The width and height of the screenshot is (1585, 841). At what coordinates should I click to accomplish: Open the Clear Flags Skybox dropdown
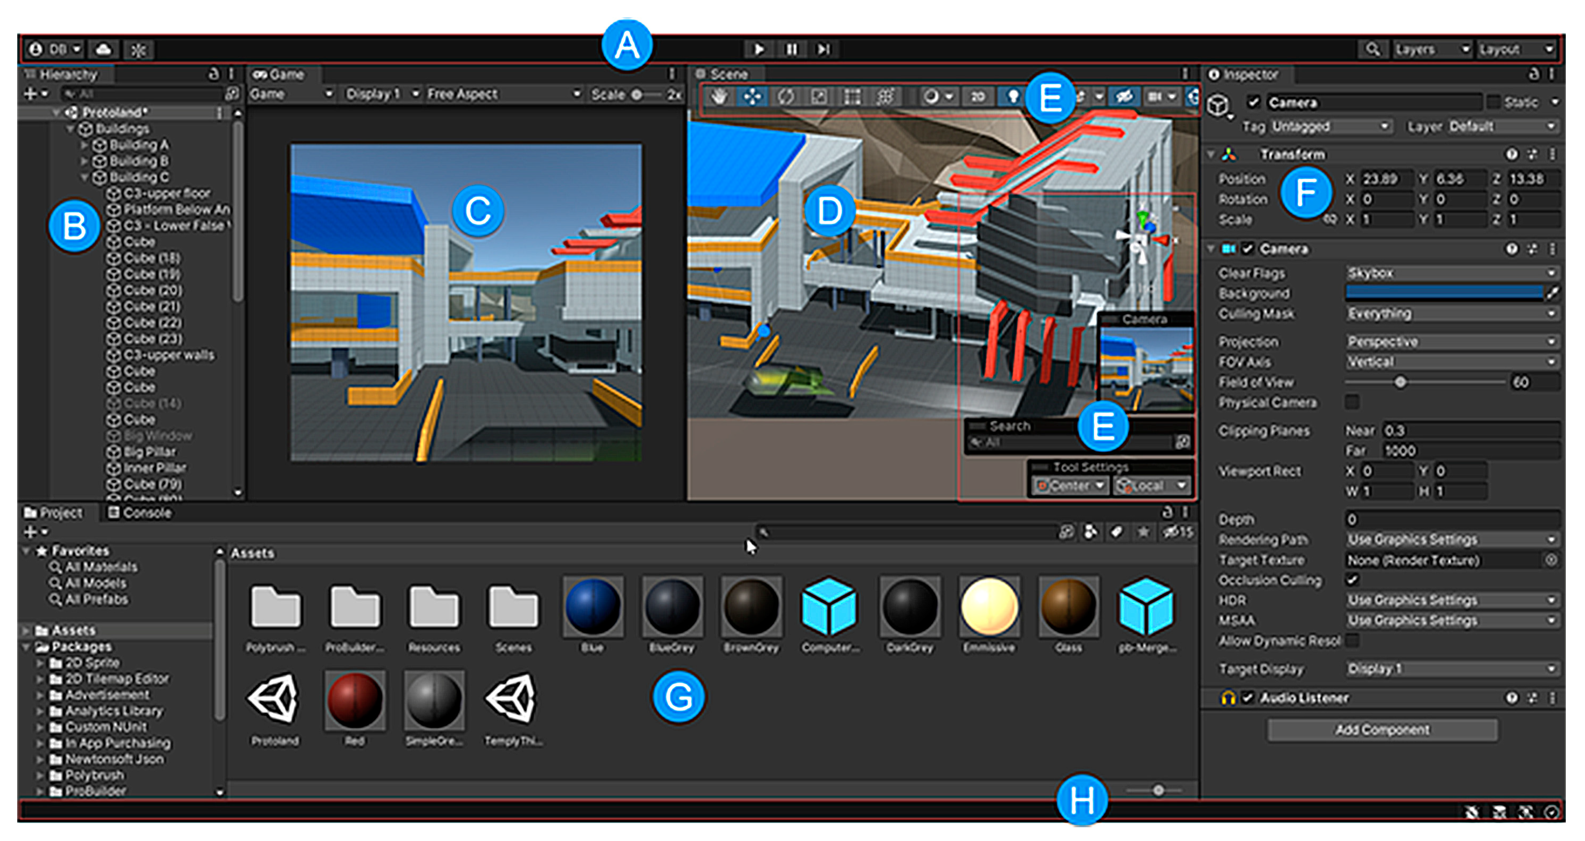[x=1451, y=273]
